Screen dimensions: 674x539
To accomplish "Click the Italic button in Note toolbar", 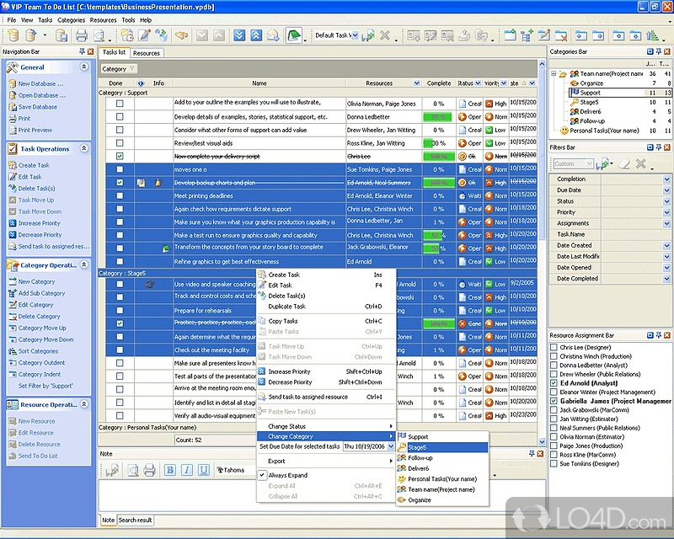I will click(x=187, y=470).
